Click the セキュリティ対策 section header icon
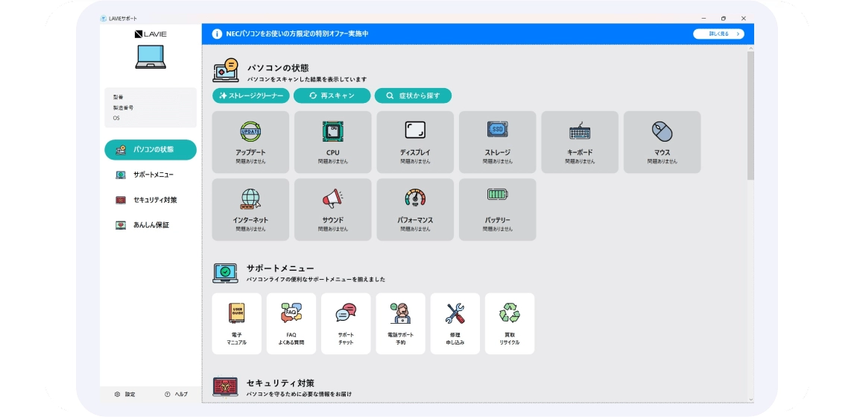The height and width of the screenshot is (417, 854). (225, 387)
